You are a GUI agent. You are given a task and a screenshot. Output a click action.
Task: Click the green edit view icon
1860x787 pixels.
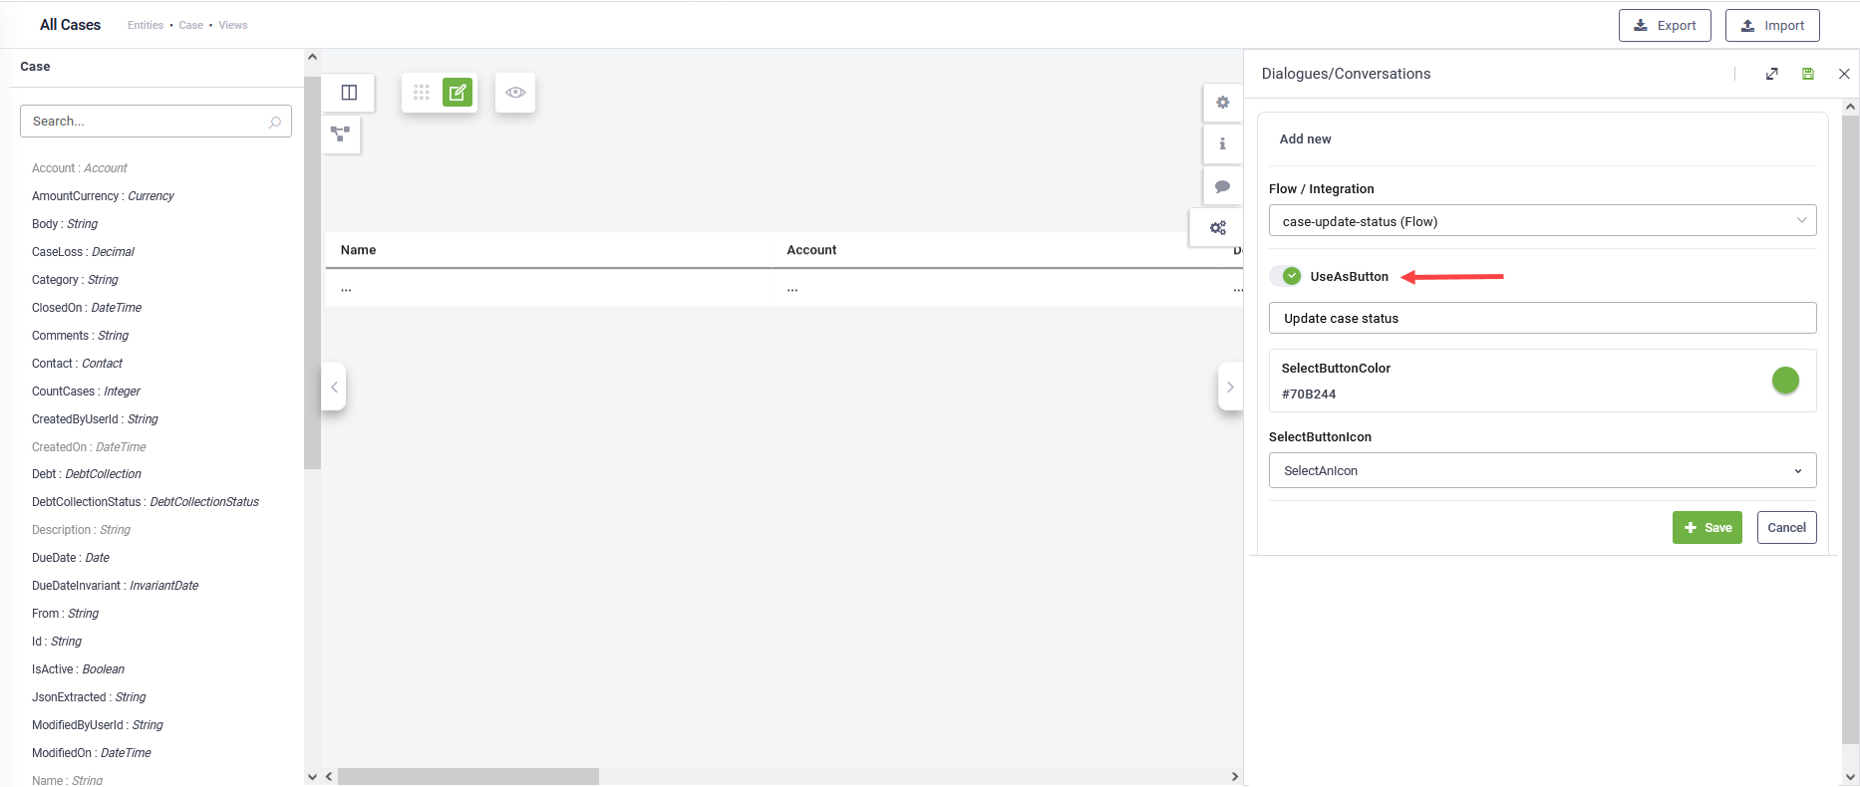pyautogui.click(x=458, y=93)
